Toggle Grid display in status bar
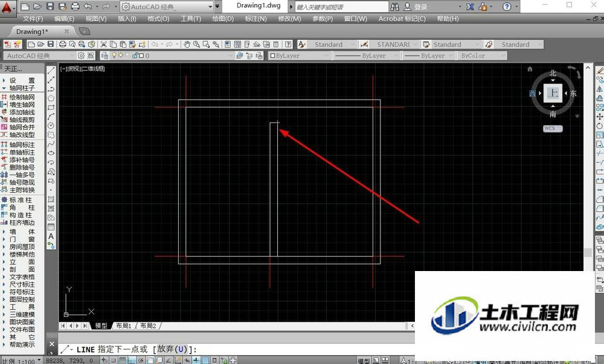604x364 pixels. 123,360
